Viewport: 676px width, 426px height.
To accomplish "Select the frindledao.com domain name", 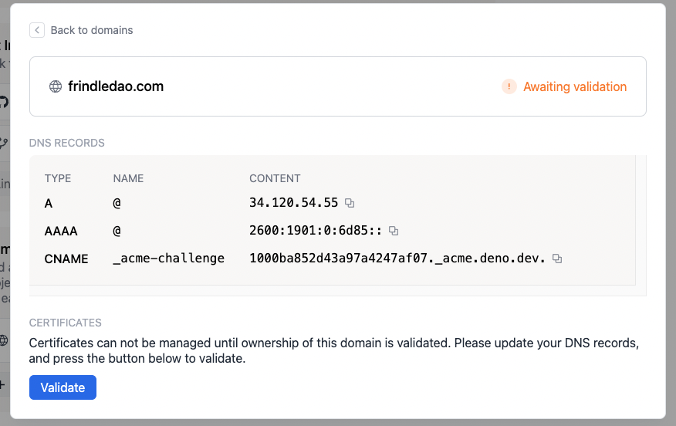I will tap(116, 86).
